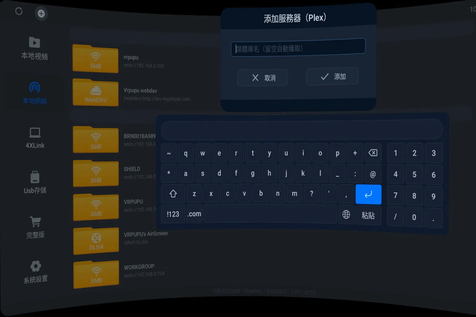476x317 pixels.
Task: Tap the numpad 1 key
Action: [395, 153]
